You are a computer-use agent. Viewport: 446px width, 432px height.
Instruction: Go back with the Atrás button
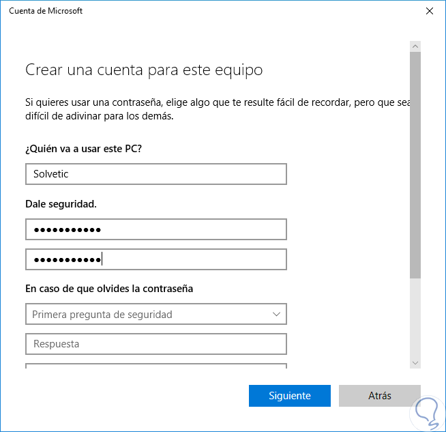pyautogui.click(x=379, y=396)
